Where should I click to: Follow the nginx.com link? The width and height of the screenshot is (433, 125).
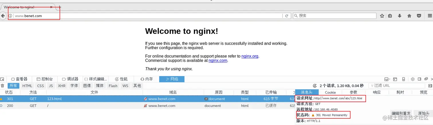[x=218, y=60]
